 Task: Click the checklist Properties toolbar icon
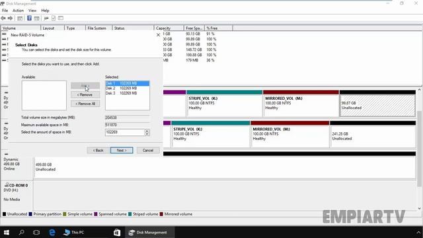[x=54, y=18]
